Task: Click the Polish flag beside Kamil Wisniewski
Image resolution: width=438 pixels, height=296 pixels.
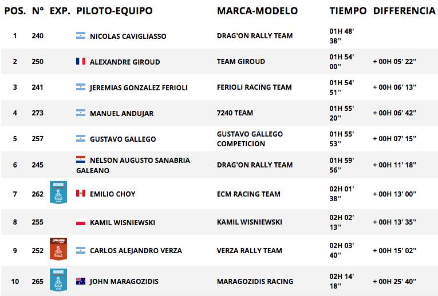Action: pyautogui.click(x=81, y=222)
